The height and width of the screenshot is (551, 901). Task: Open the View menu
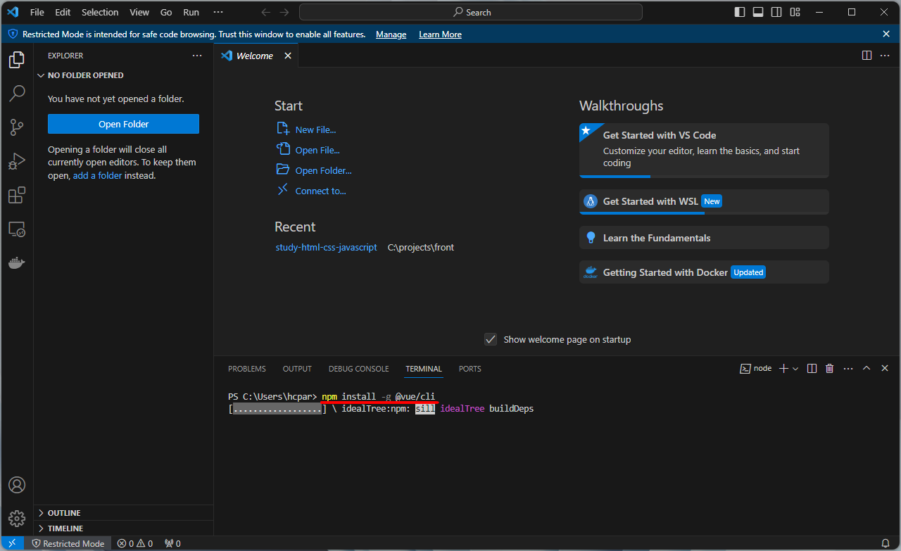[x=139, y=12]
